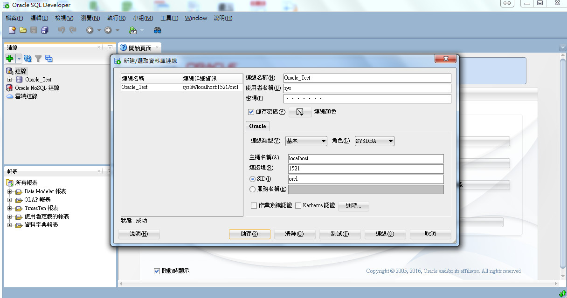Click the Save toolbar icon

coord(34,30)
